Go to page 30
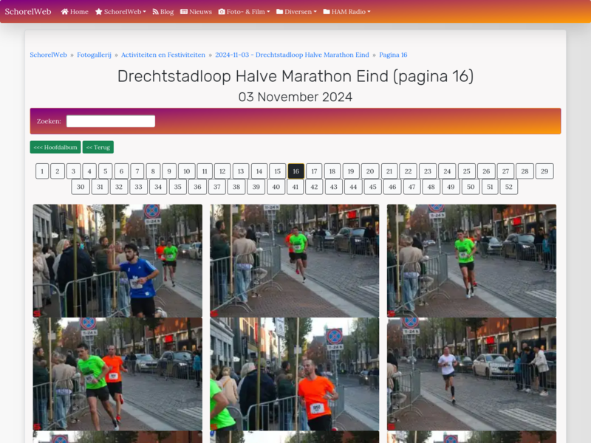This screenshot has height=443, width=591. click(x=81, y=187)
